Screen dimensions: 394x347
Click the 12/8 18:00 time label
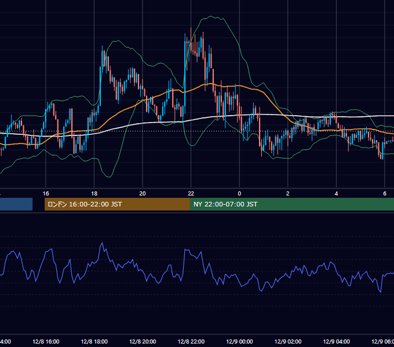click(94, 341)
